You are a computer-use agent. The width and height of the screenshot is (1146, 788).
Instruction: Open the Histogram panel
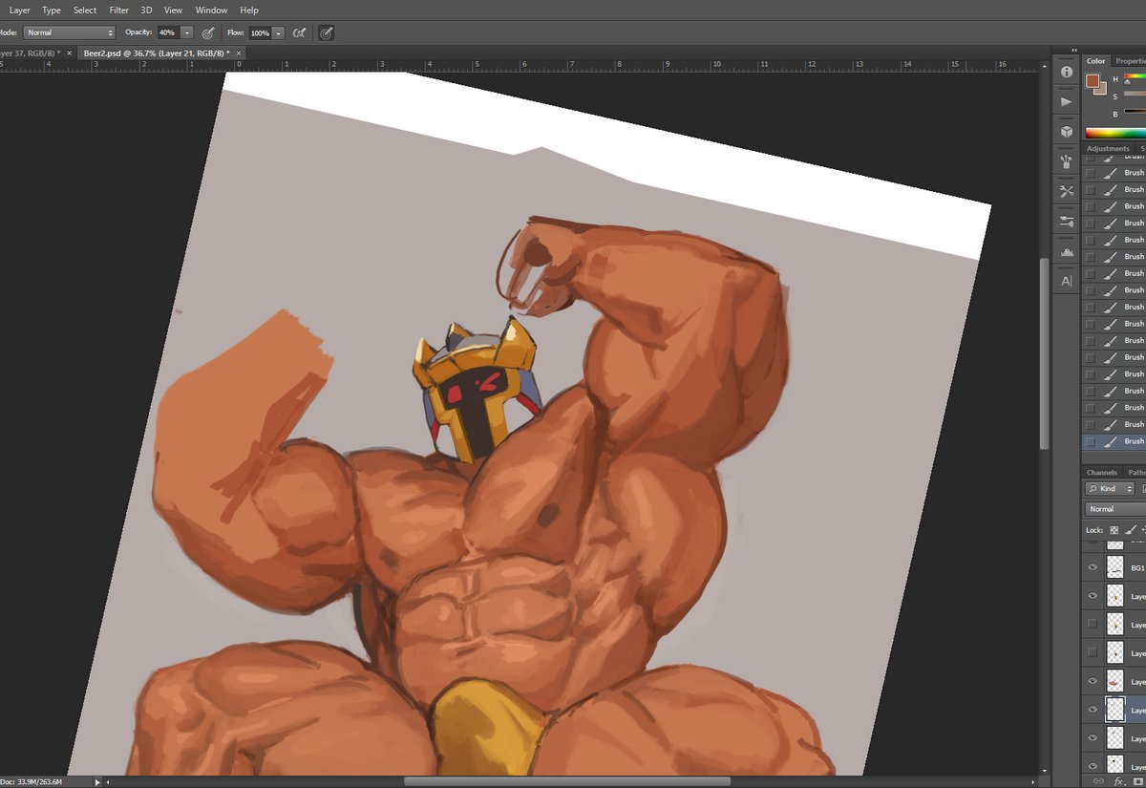[1067, 251]
